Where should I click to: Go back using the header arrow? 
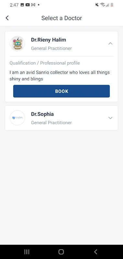7,18
